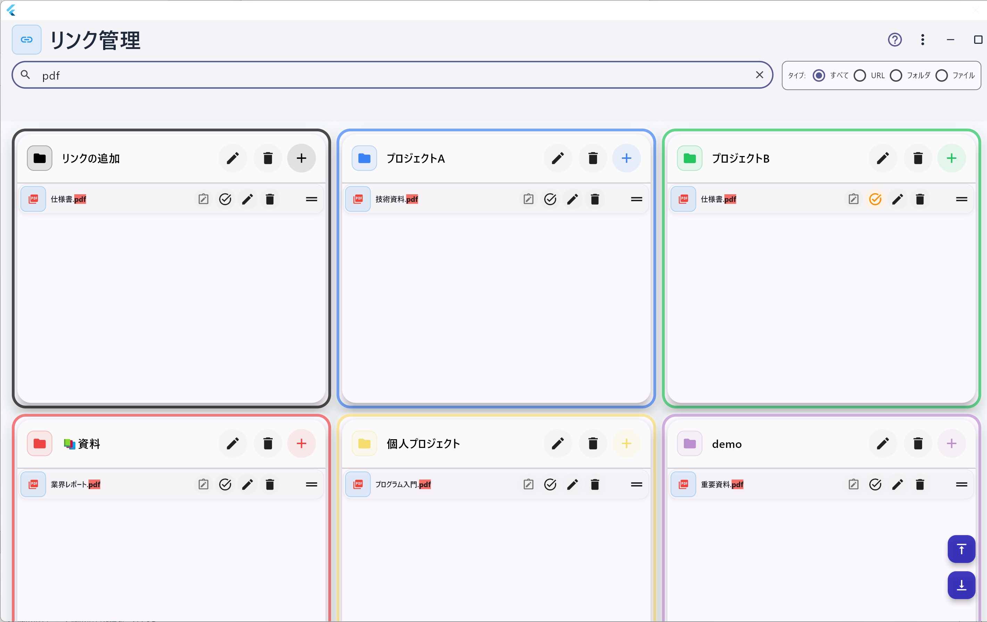Edit the プログラム入門.pdf link
Image resolution: width=987 pixels, height=622 pixels.
tap(572, 485)
